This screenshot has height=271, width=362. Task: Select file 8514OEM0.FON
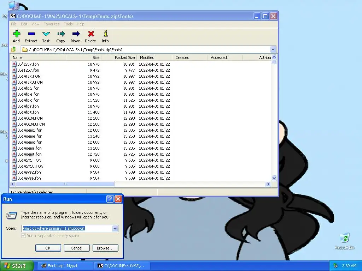31,124
